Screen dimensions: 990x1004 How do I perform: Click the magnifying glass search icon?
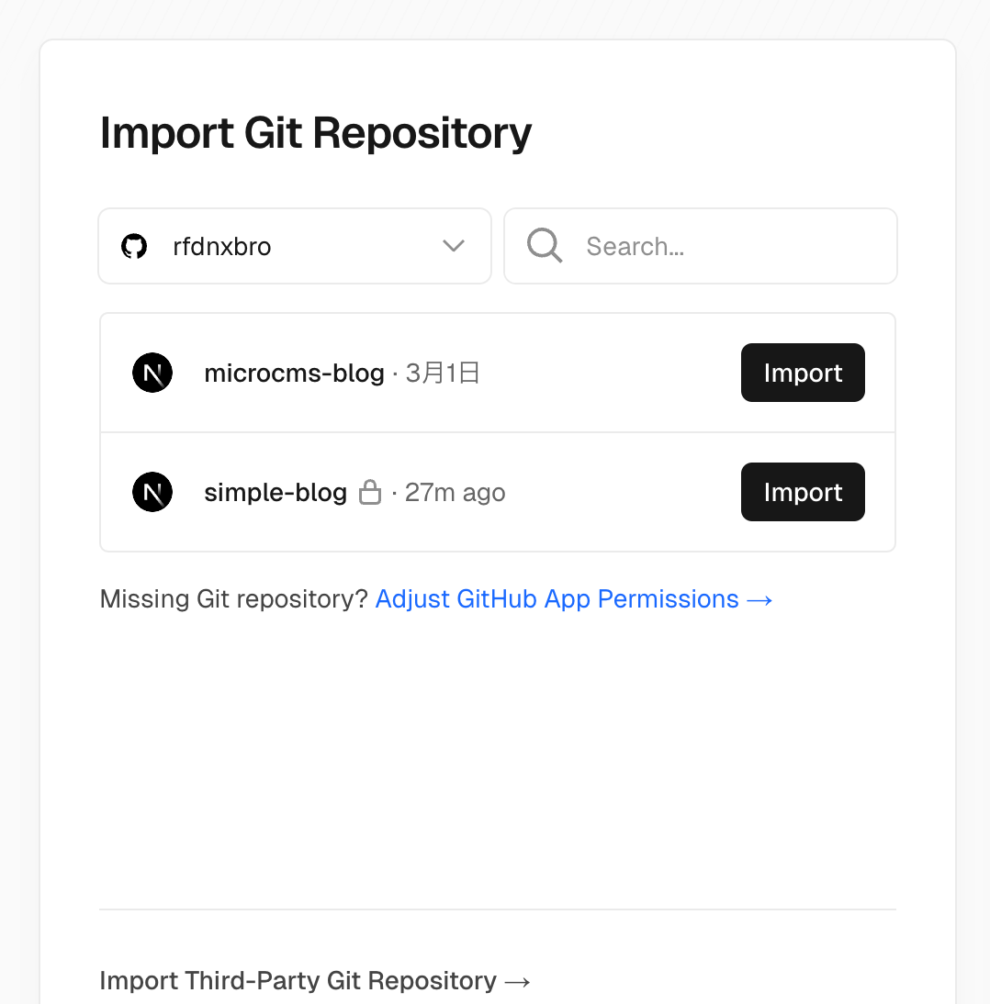545,245
